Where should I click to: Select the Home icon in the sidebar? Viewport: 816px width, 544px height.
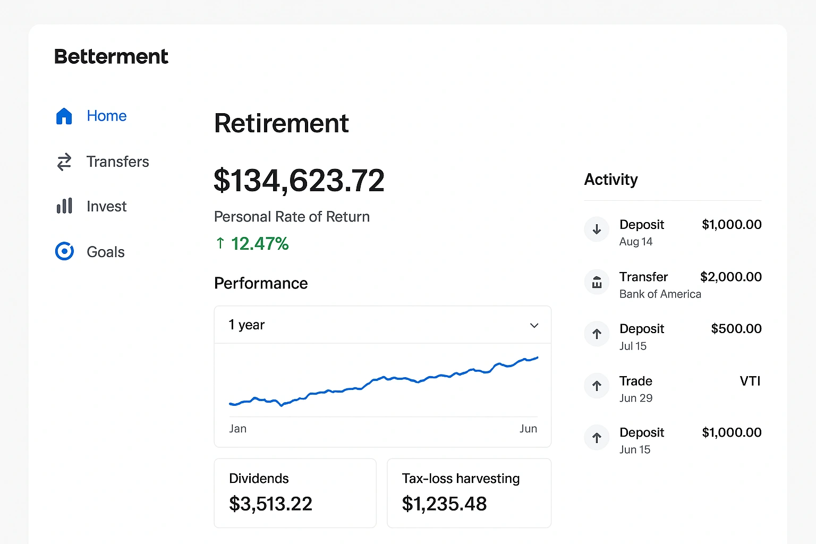tap(64, 116)
